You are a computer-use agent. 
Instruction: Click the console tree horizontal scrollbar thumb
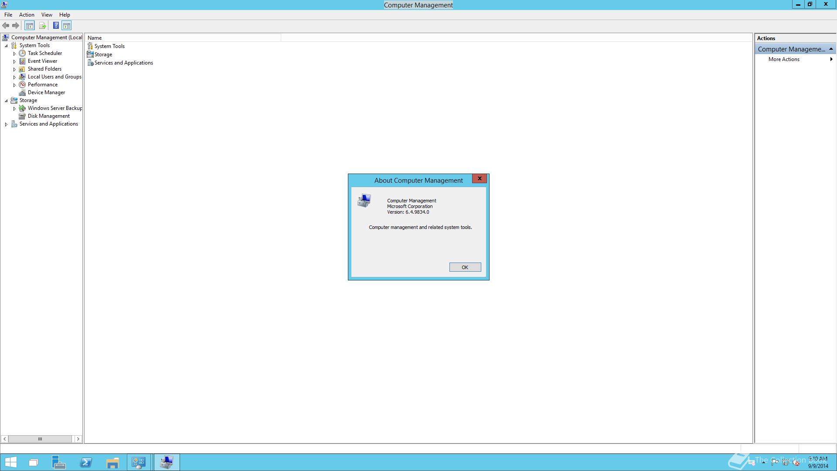(40, 439)
